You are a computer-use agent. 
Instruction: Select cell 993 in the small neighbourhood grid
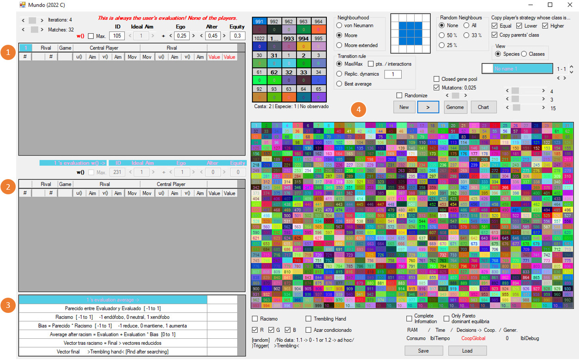(x=289, y=39)
